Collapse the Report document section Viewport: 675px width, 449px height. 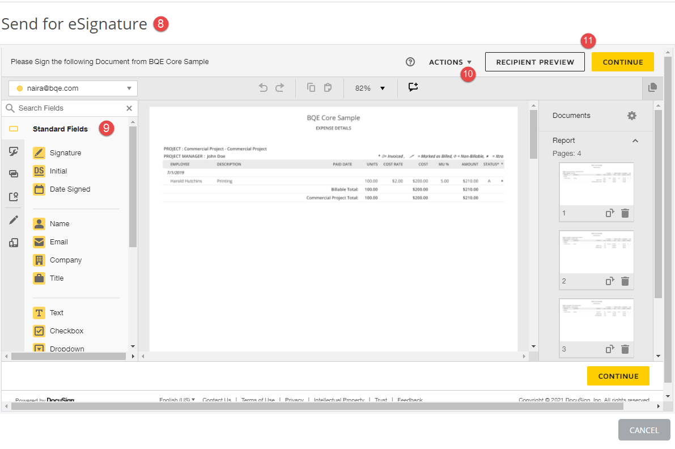635,141
